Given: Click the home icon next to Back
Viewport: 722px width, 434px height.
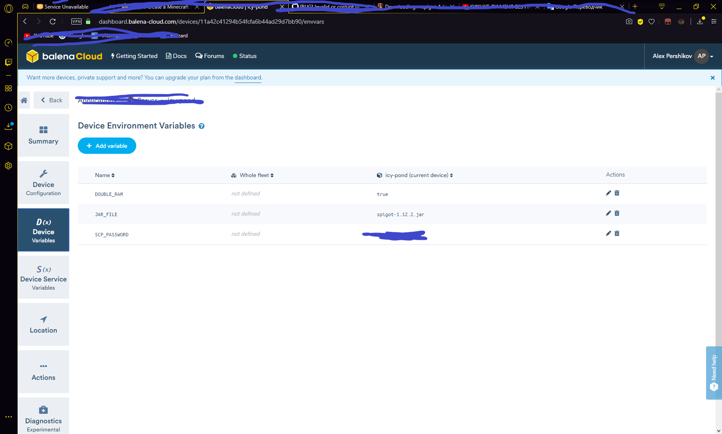Looking at the screenshot, I should (x=24, y=100).
